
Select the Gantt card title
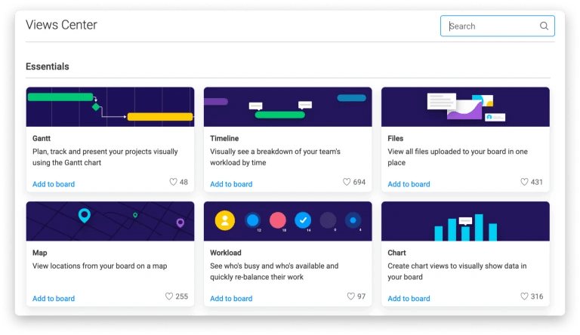tap(42, 138)
